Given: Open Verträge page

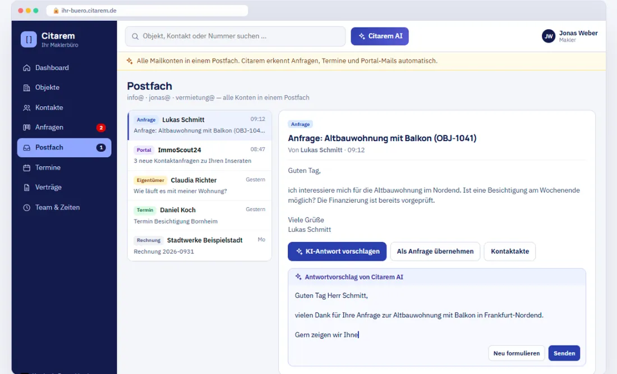Looking at the screenshot, I should point(64,187).
